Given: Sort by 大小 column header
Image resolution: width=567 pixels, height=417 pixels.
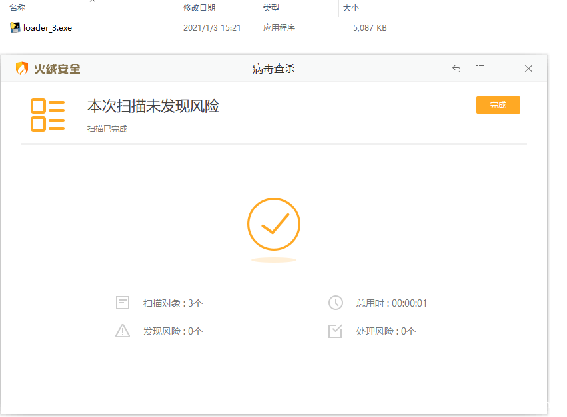Looking at the screenshot, I should coord(350,7).
